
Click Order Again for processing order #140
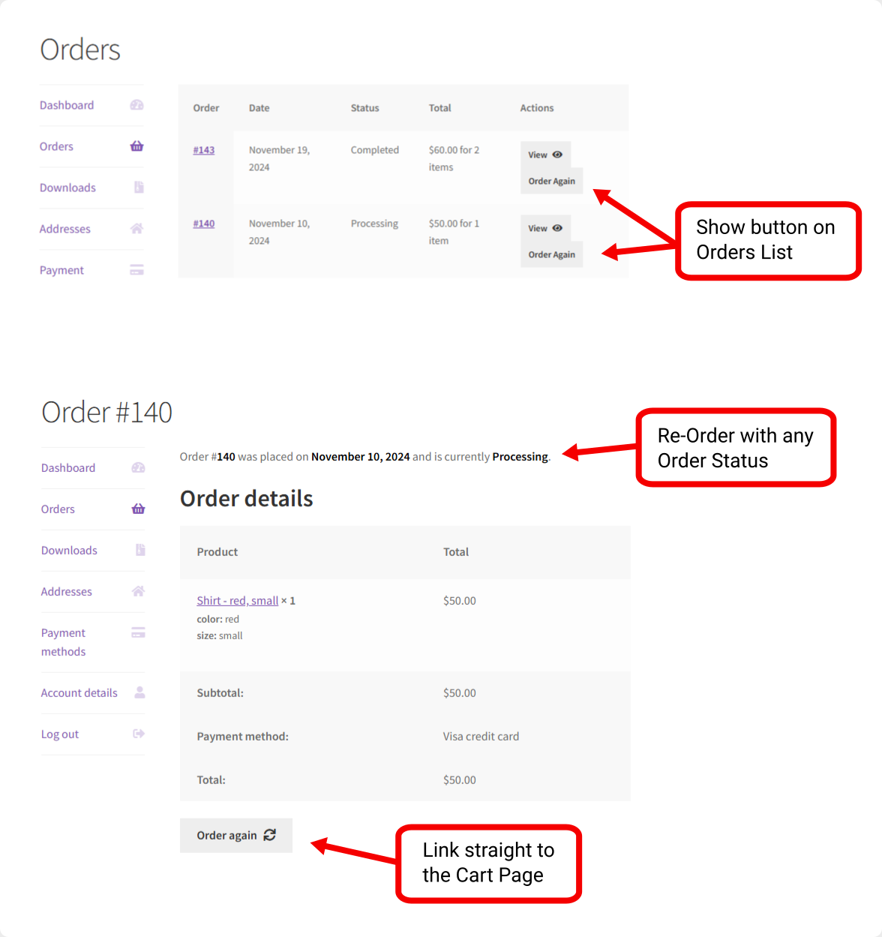coord(551,254)
